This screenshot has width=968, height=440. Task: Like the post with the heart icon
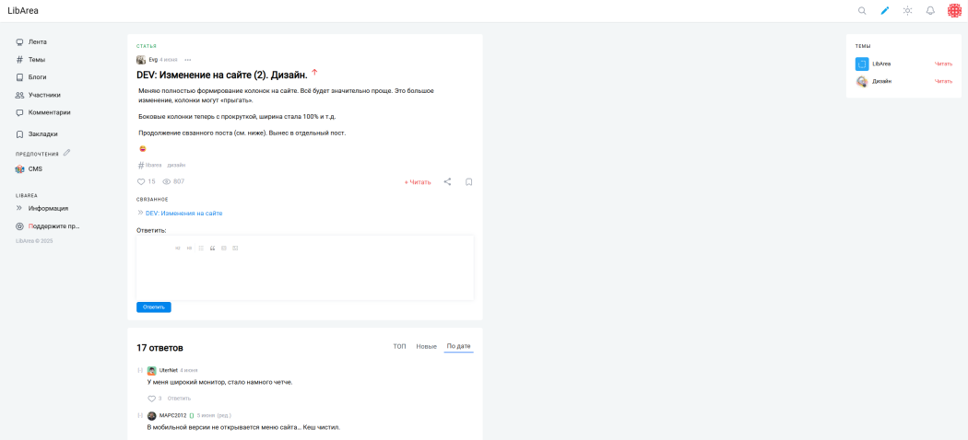(141, 181)
